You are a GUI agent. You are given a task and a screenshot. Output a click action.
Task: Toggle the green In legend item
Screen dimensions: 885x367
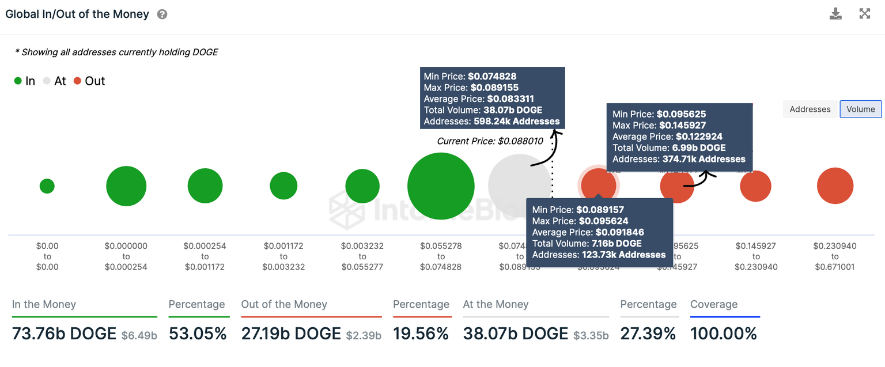click(x=25, y=81)
